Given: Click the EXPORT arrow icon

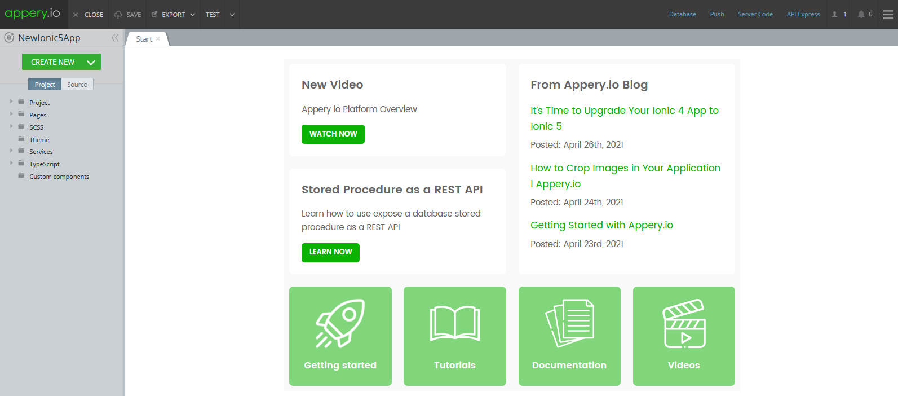Looking at the screenshot, I should click(x=154, y=14).
